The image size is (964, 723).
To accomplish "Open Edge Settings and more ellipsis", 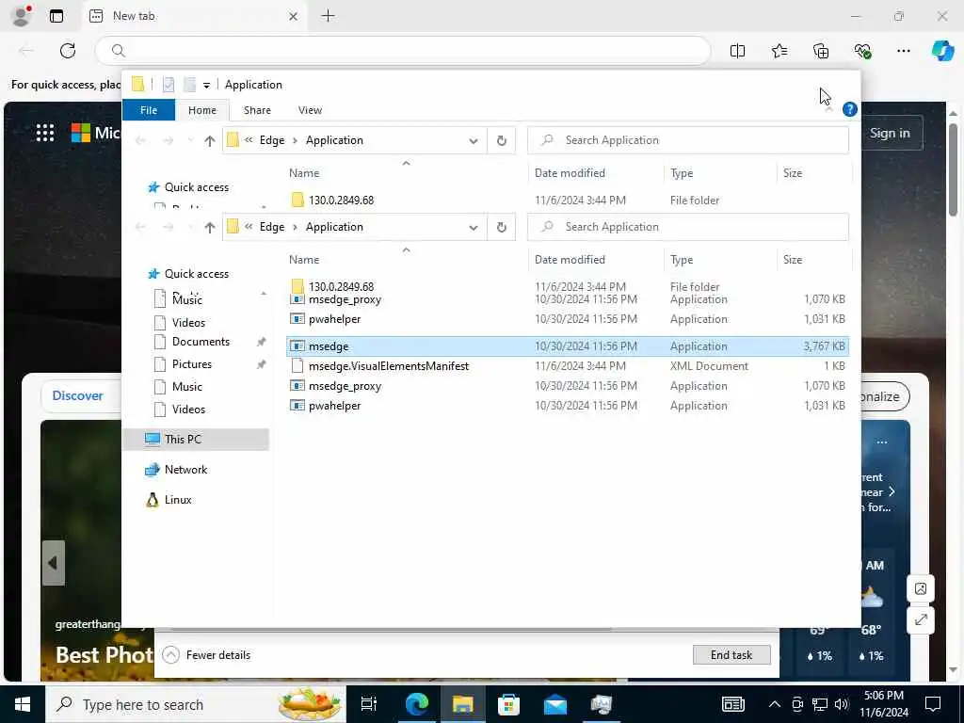I will point(903,51).
